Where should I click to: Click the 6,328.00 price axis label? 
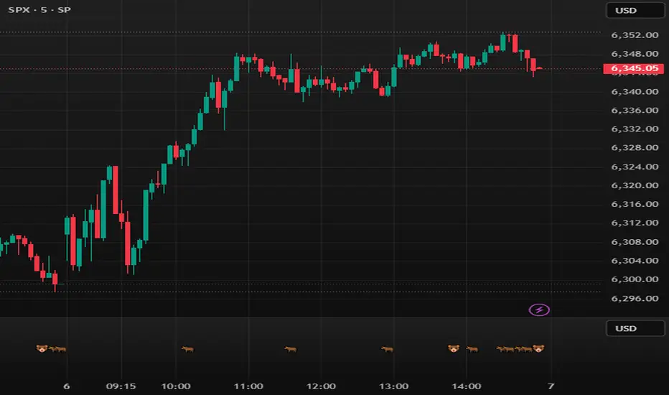click(x=635, y=148)
